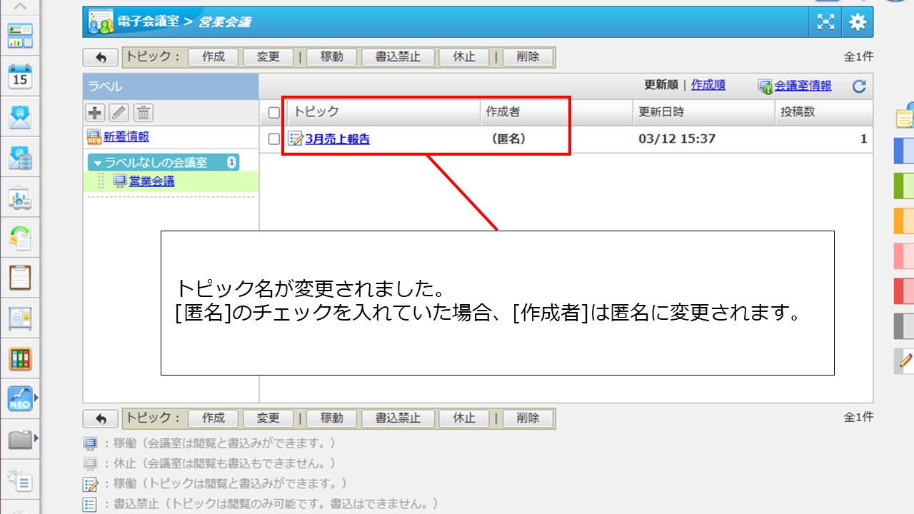Open the projector facility icon in the sidebar
The height and width of the screenshot is (514, 914).
click(20, 198)
